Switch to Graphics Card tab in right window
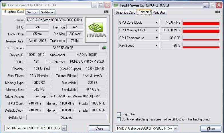 click(125, 13)
